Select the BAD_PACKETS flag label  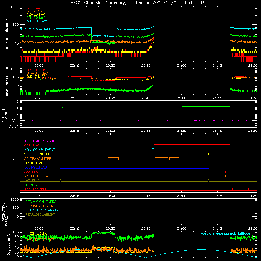[x=36, y=189]
